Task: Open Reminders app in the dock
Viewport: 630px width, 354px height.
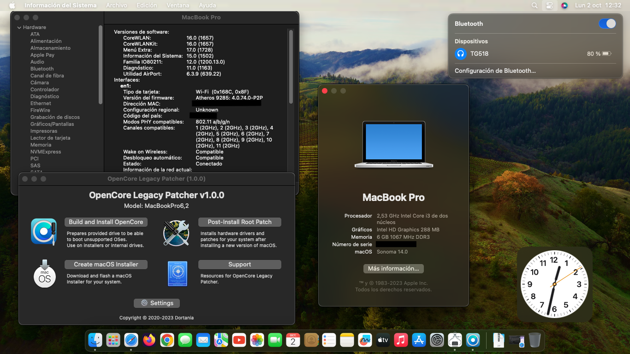Action: coord(329,340)
